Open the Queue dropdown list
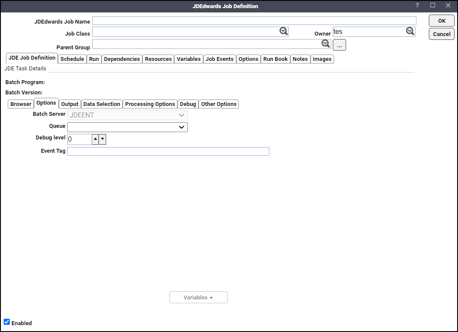This screenshot has width=458, height=332. point(127,127)
